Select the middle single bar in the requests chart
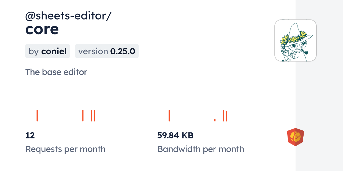 83,116
